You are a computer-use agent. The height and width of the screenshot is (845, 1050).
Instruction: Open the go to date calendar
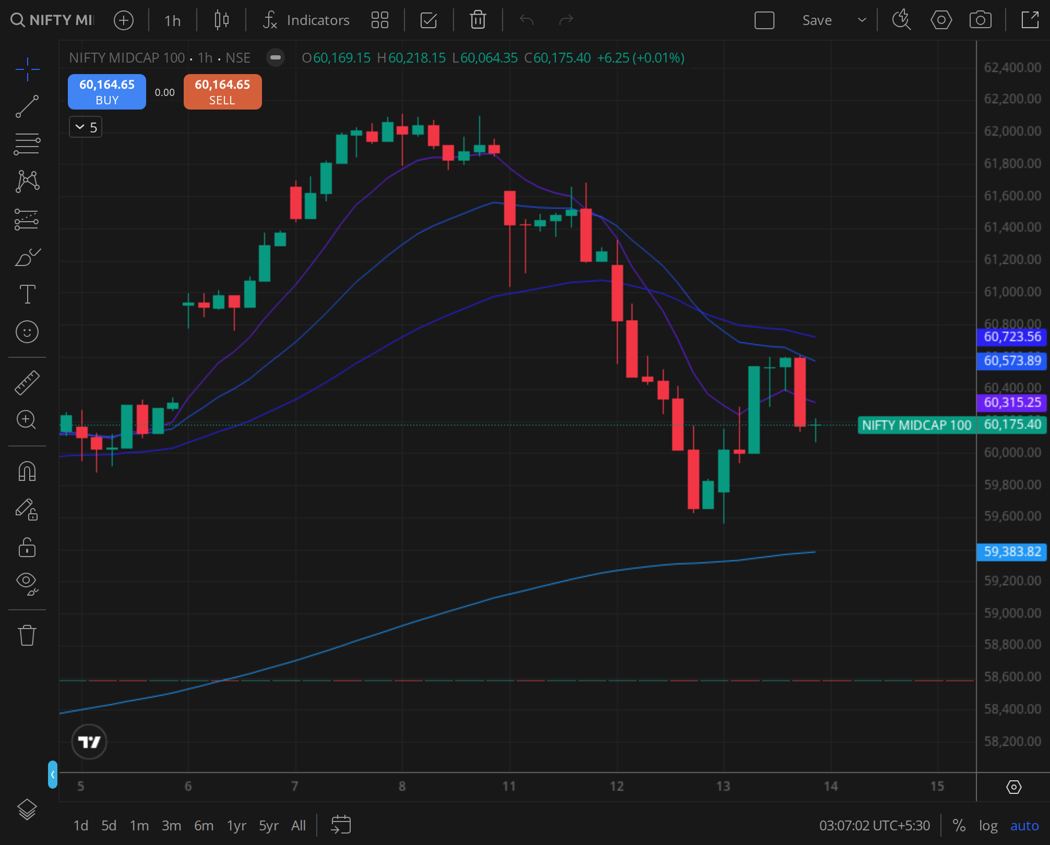click(341, 825)
